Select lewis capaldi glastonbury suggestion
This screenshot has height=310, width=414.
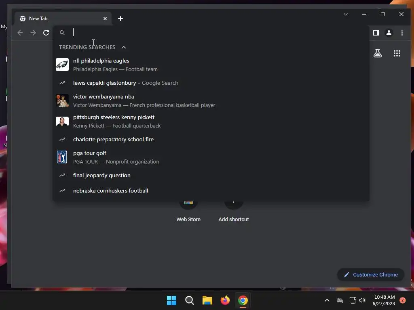pyautogui.click(x=211, y=83)
